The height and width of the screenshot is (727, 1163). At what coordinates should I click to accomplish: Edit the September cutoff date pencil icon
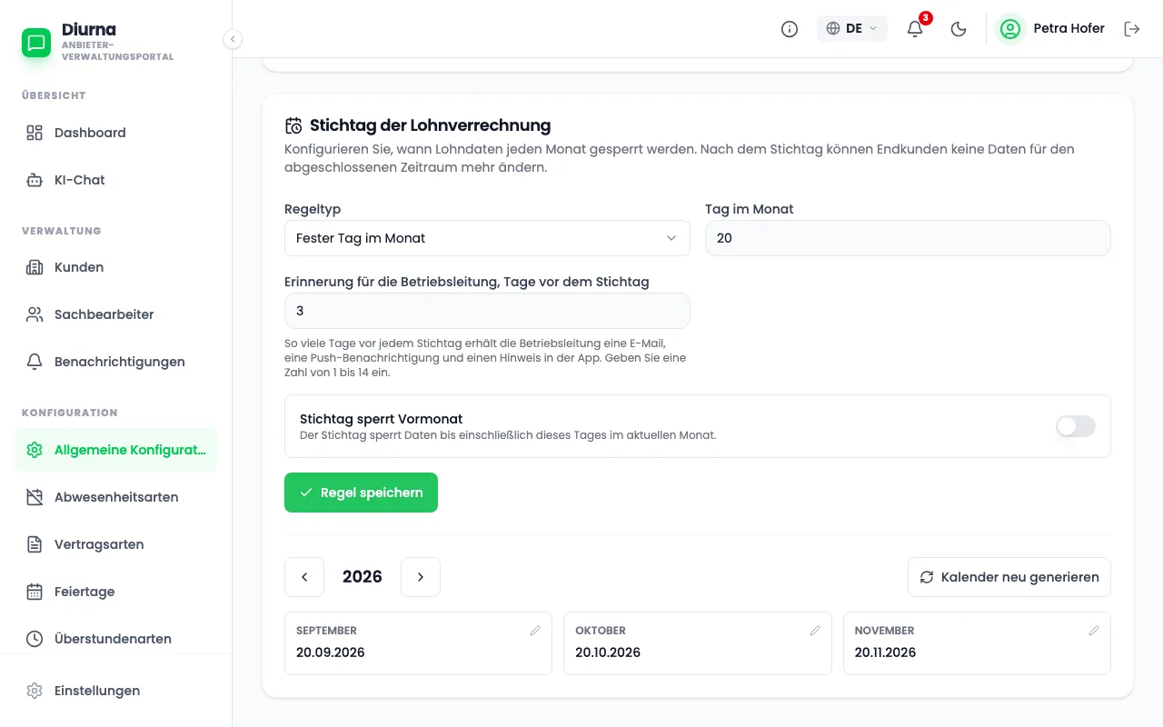[535, 631]
